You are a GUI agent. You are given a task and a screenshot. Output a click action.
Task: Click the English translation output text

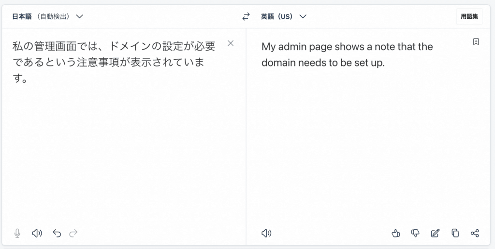[x=347, y=55]
